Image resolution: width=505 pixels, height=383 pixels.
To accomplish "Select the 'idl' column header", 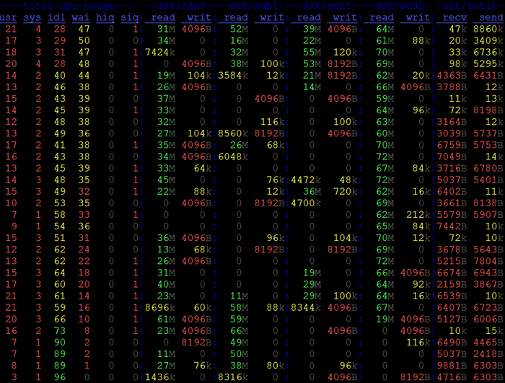I will coord(56,17).
